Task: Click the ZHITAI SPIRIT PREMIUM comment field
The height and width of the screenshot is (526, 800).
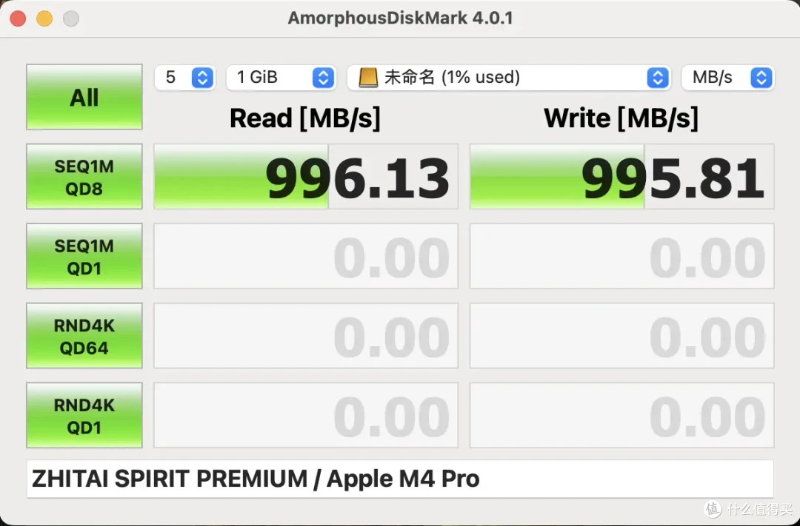Action: pyautogui.click(x=400, y=479)
